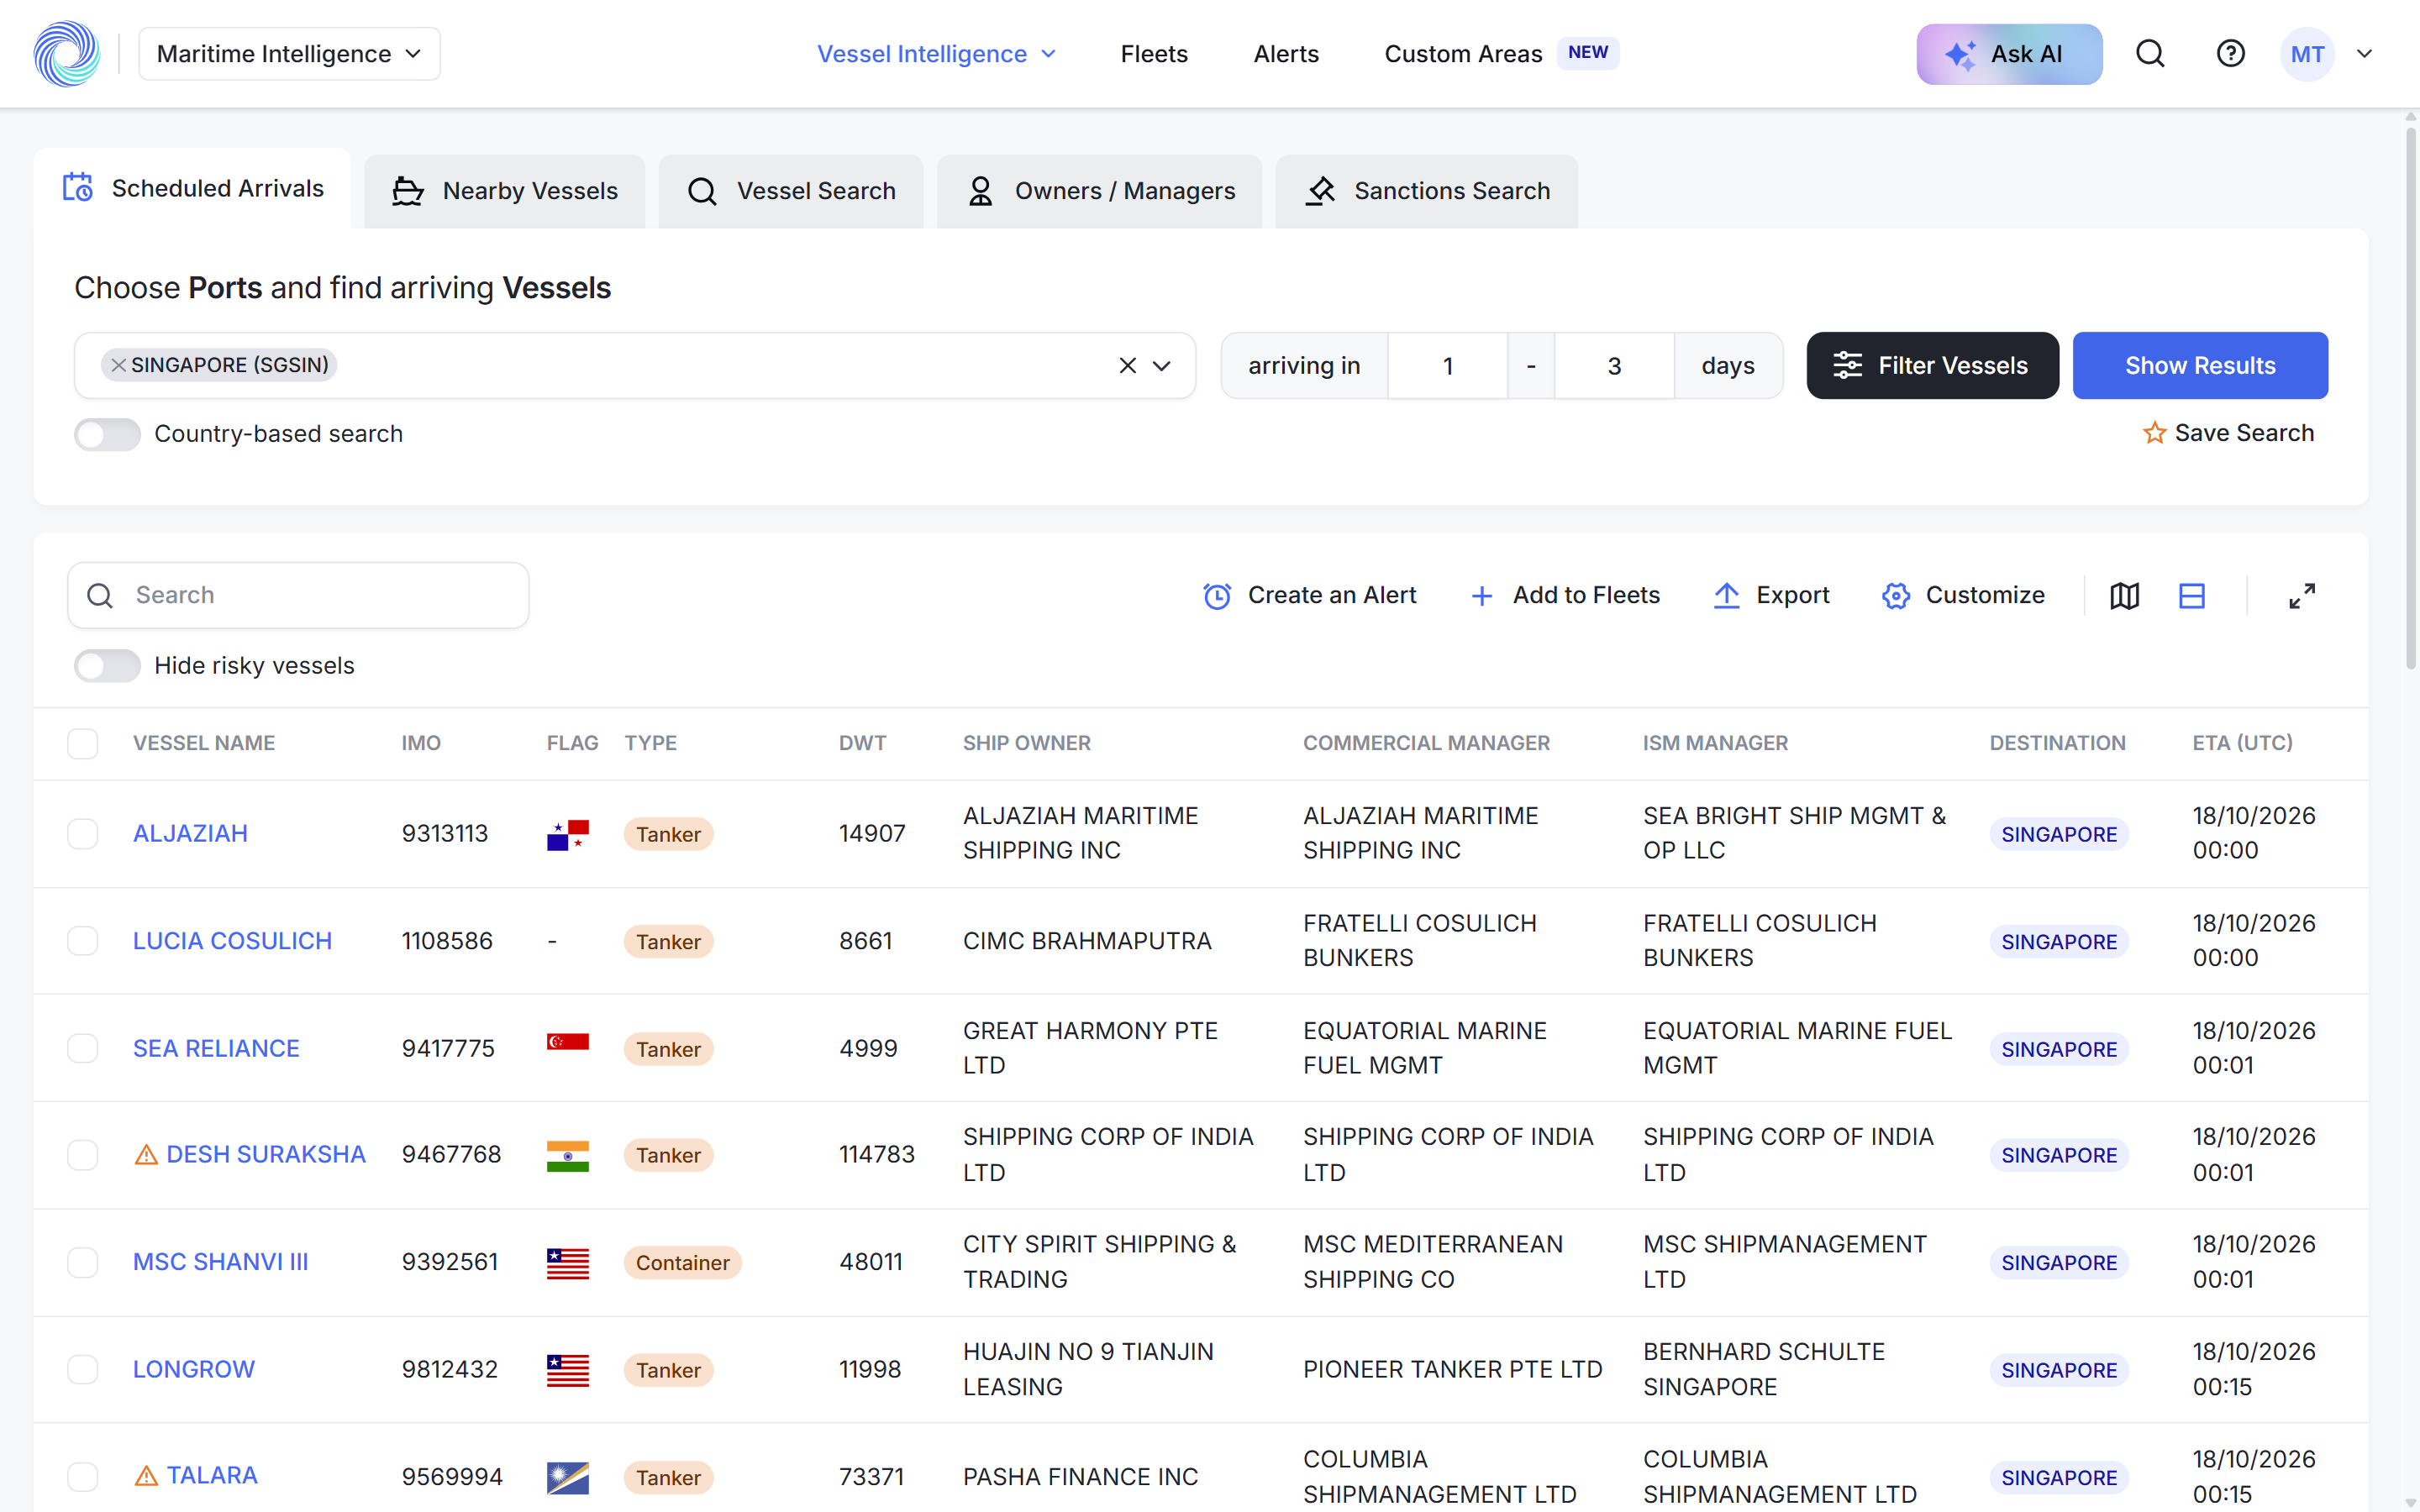Screen dimensions: 2420x1512
Task: Click Add to Fleets
Action: click(x=1565, y=596)
